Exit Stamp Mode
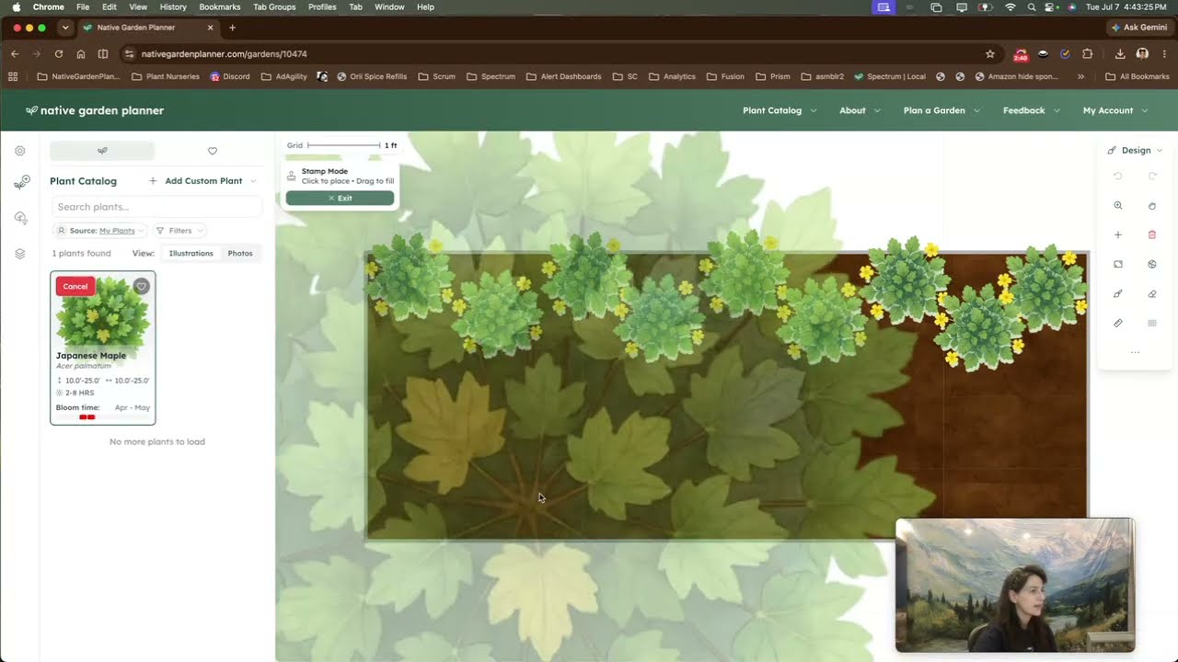 [x=340, y=198]
